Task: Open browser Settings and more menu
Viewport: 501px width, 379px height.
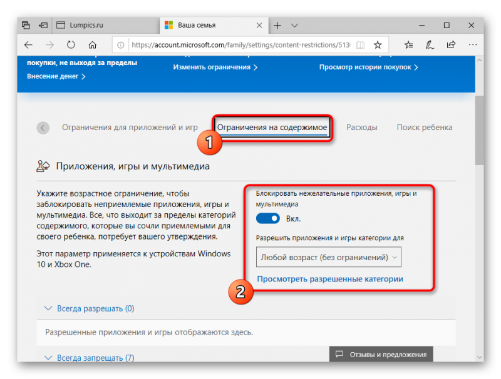Action: pos(473,45)
